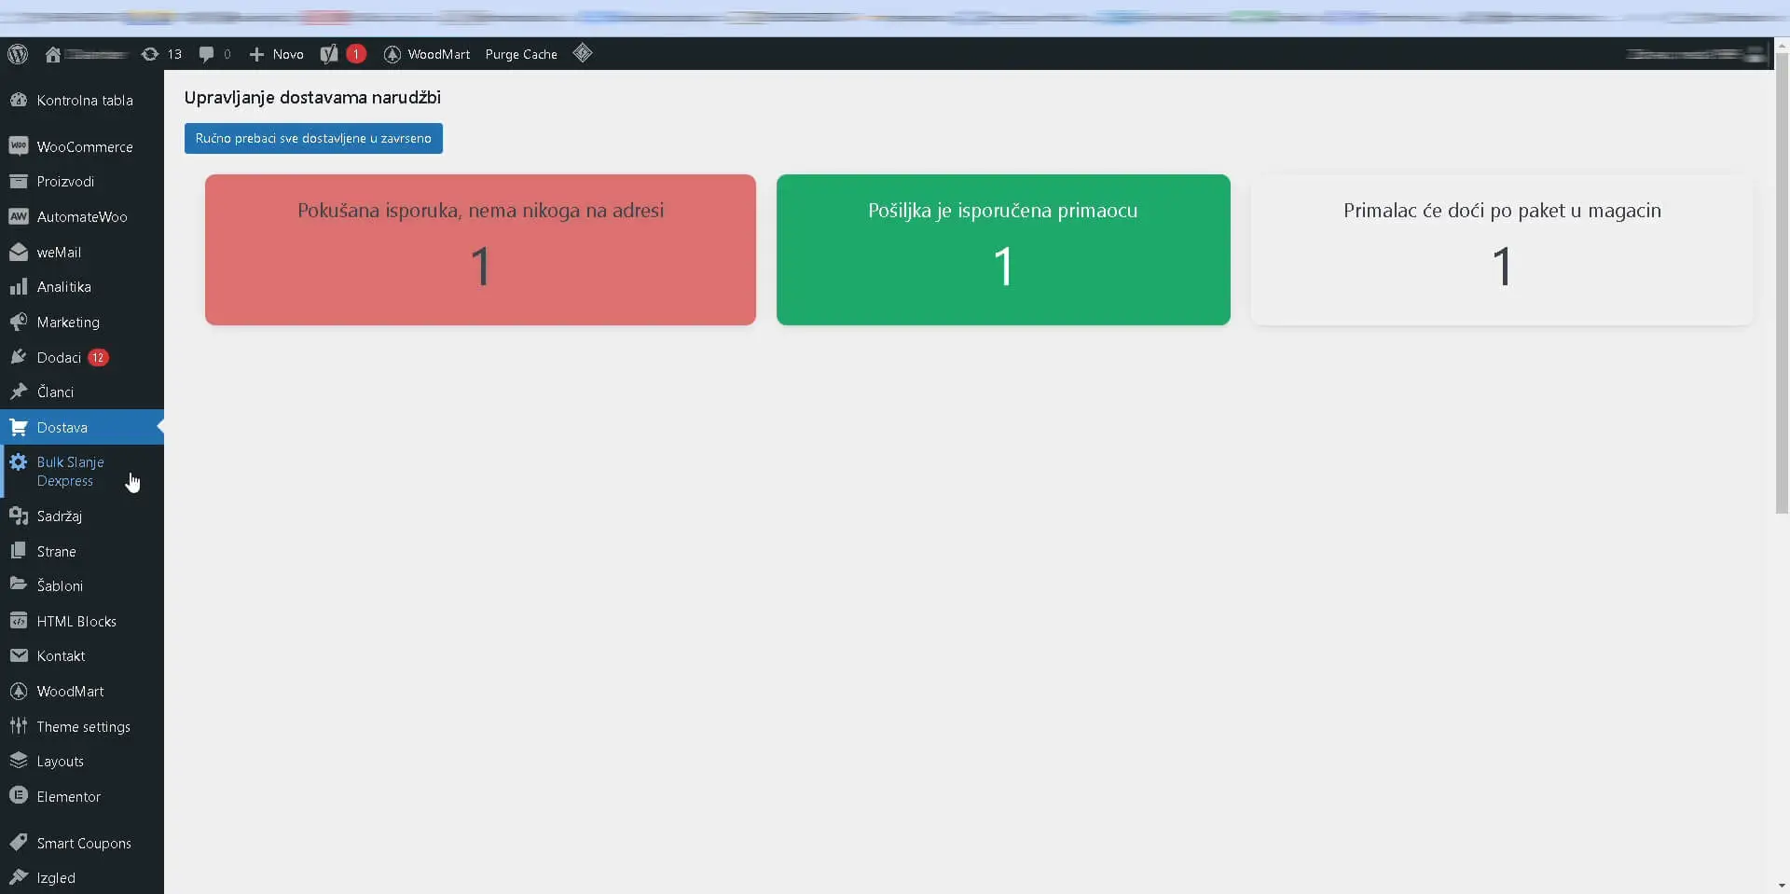The image size is (1790, 894).
Task: Open the comments bubble icon
Action: 206,54
